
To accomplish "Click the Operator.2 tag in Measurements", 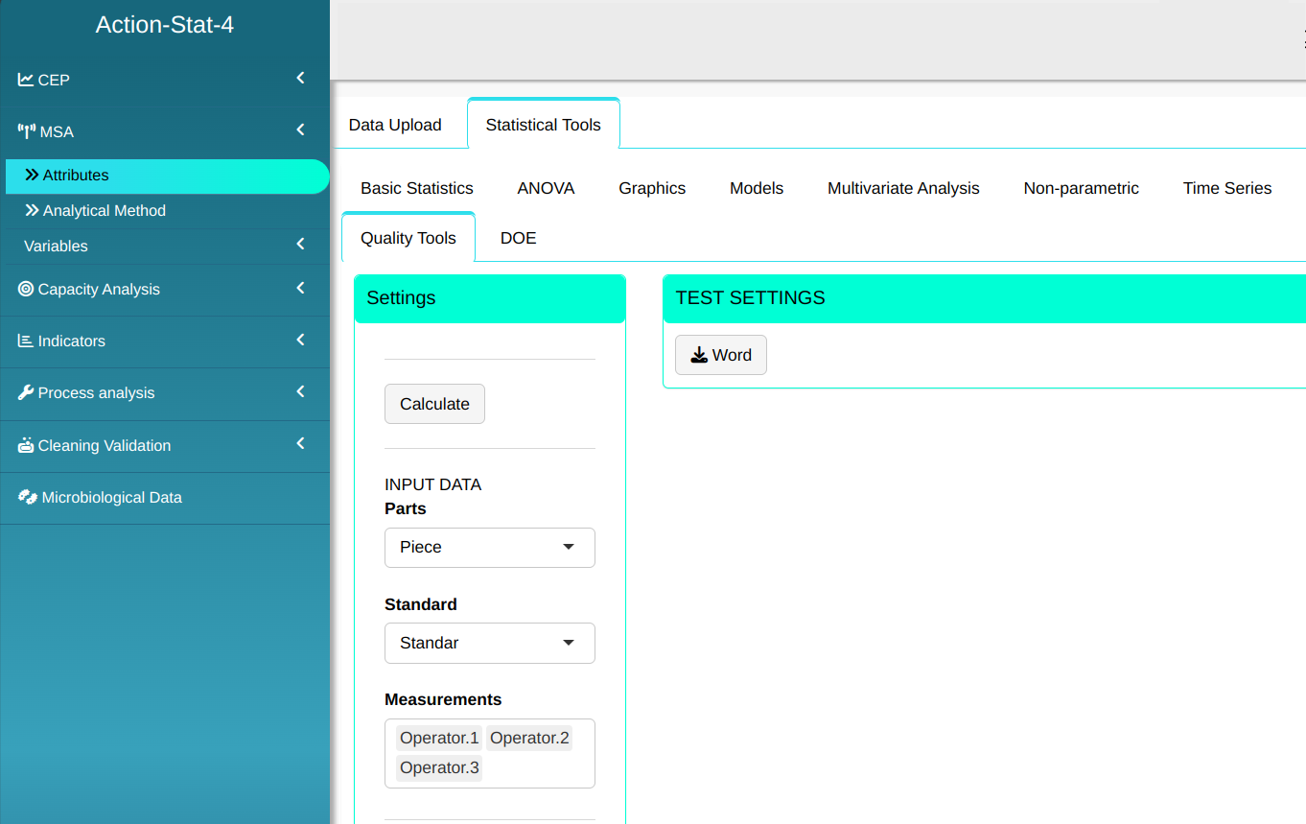I will tap(529, 738).
